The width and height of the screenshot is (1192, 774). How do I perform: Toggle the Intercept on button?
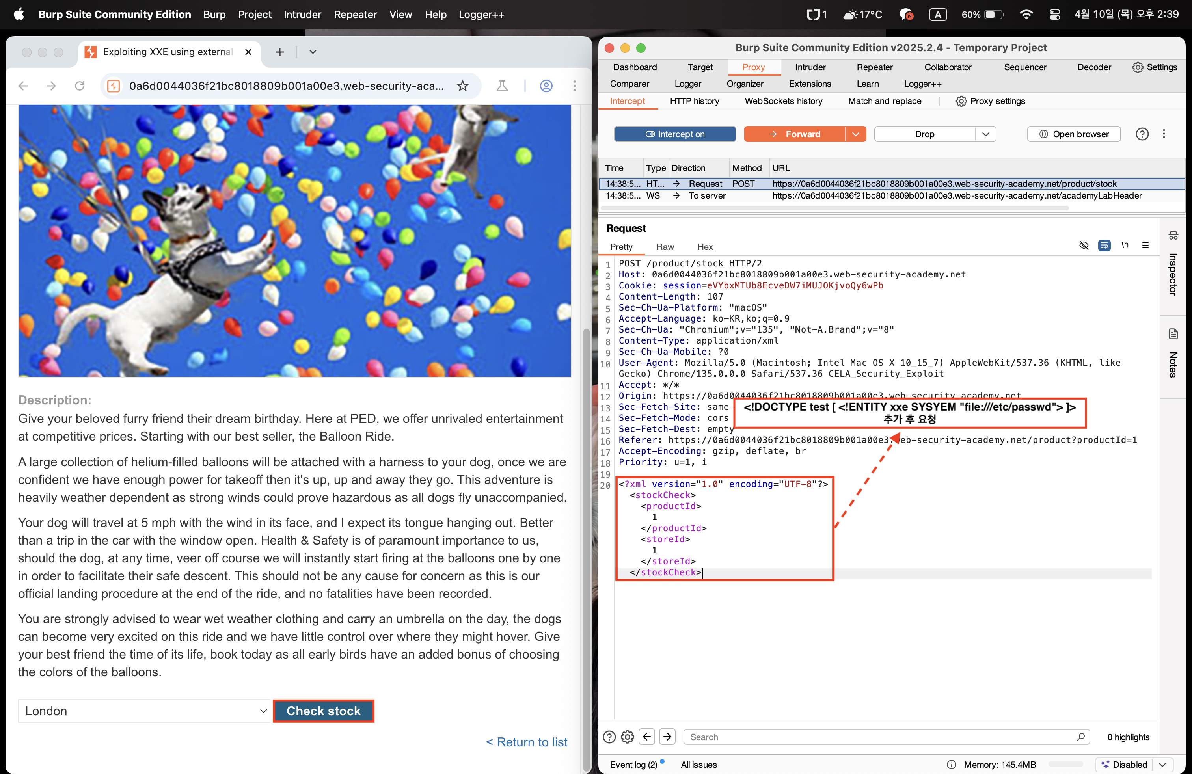tap(675, 134)
